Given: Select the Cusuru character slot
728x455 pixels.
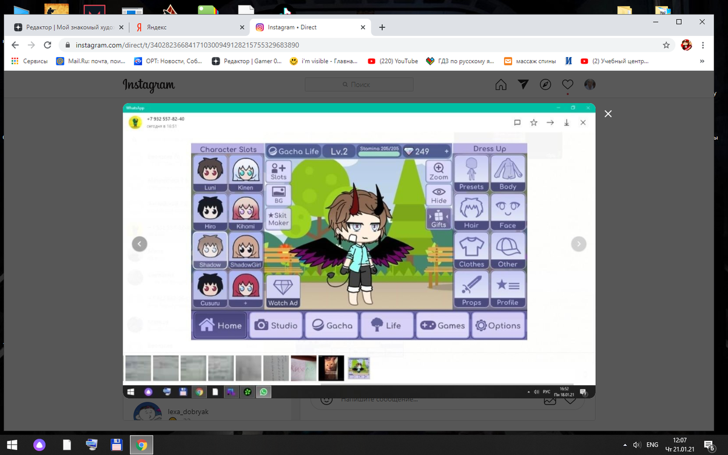Looking at the screenshot, I should [x=210, y=289].
